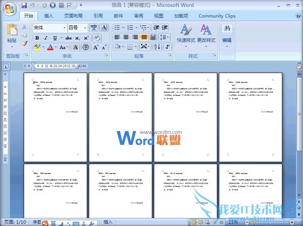Screen dimensions: 303x226
Task: Click the zoom out minus button
Action: coord(247,222)
